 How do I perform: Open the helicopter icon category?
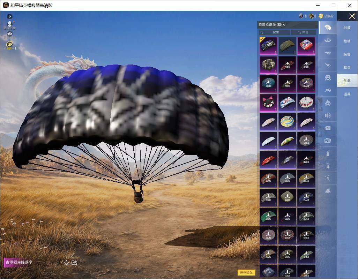328,53
